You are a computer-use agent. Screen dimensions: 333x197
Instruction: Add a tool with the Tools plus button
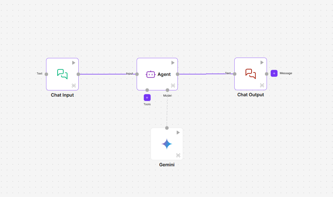(147, 98)
